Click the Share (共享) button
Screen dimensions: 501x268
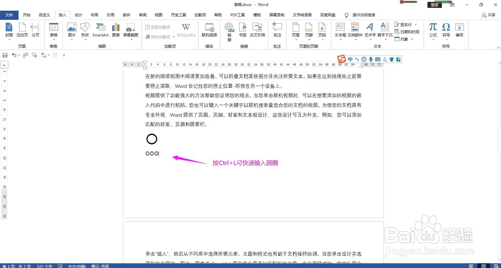(489, 15)
